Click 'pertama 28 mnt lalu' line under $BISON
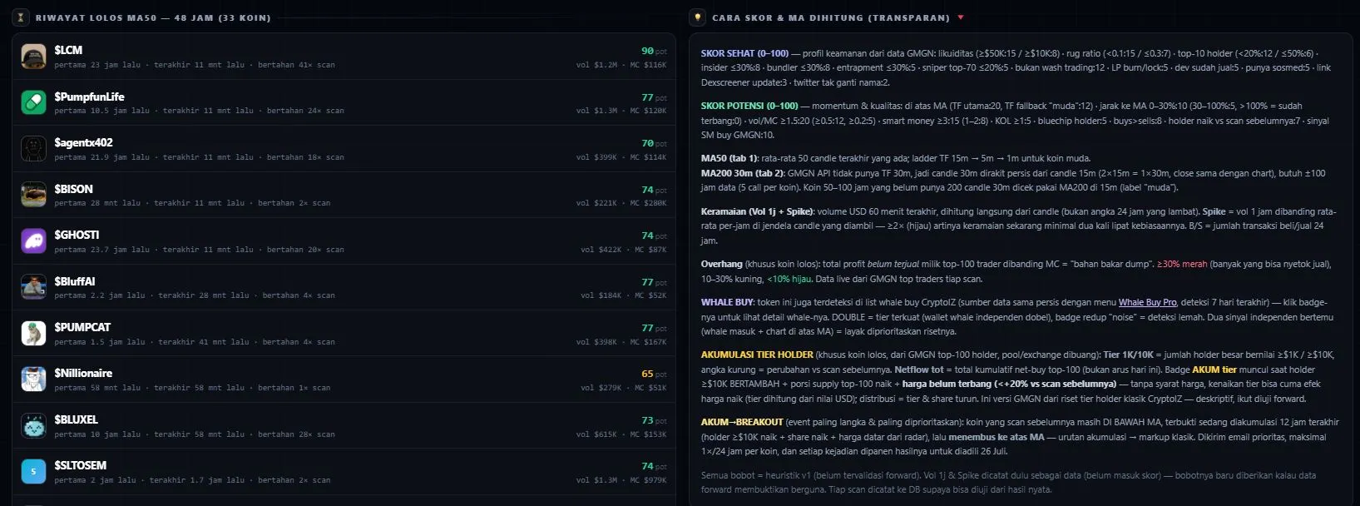Image resolution: width=1360 pixels, height=506 pixels. (192, 203)
